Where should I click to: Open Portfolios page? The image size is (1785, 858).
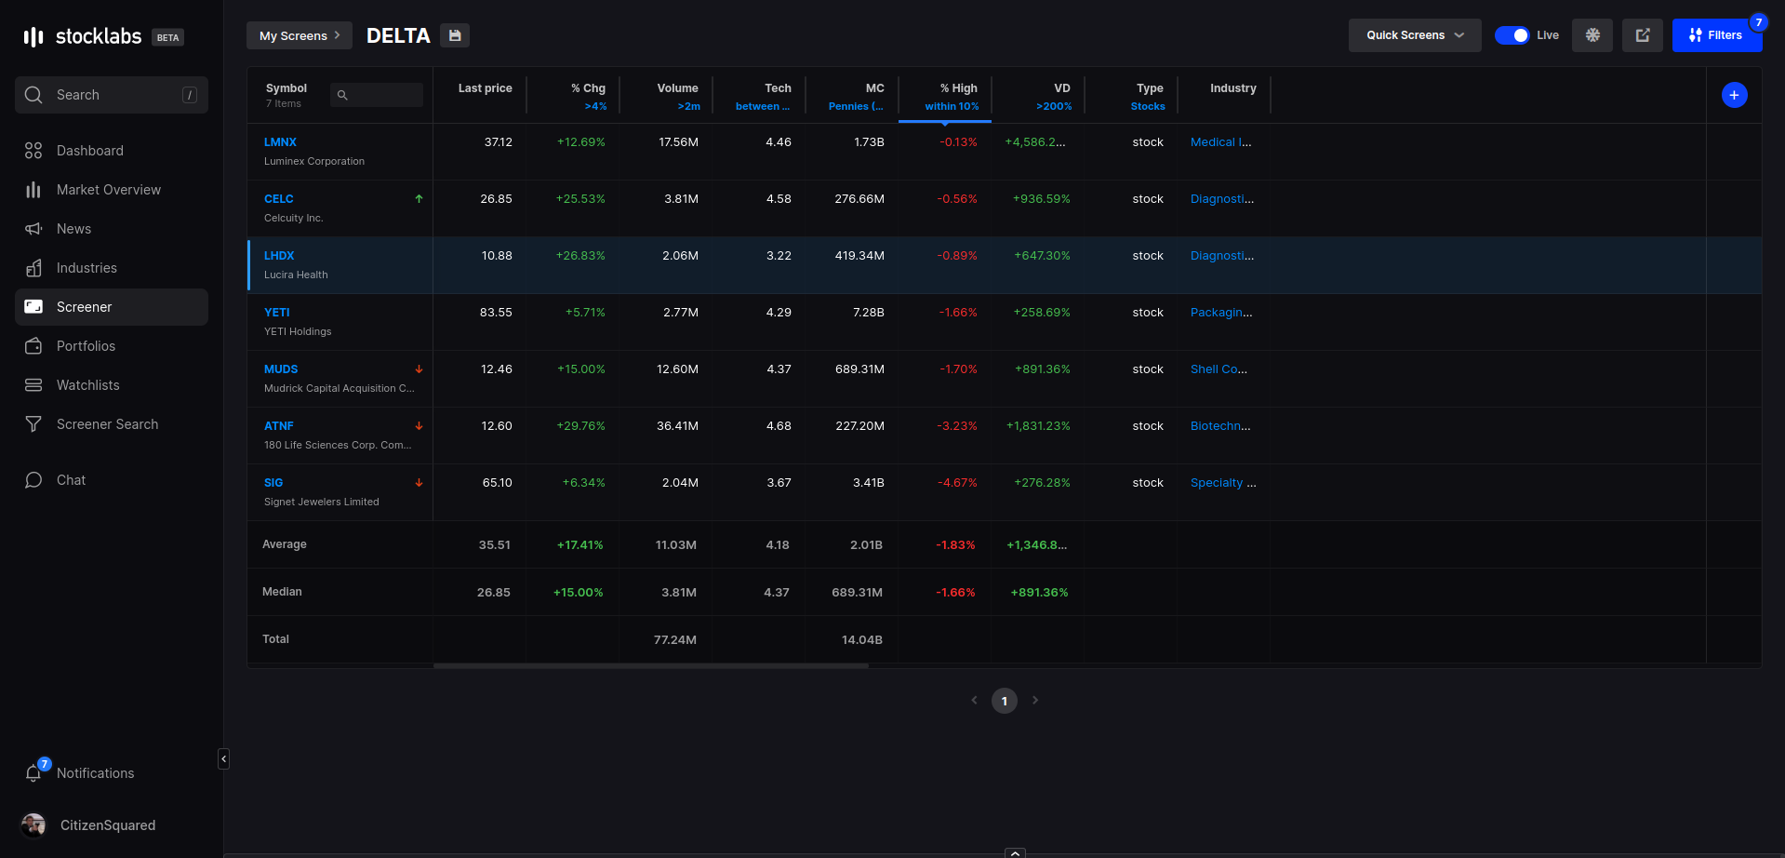112,346
